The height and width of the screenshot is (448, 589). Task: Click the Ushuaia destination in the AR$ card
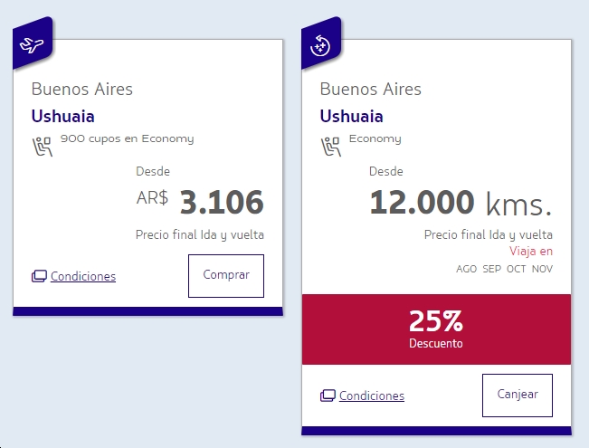[62, 116]
